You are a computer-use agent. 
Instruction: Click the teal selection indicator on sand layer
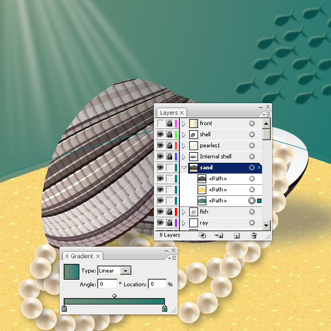tap(259, 168)
